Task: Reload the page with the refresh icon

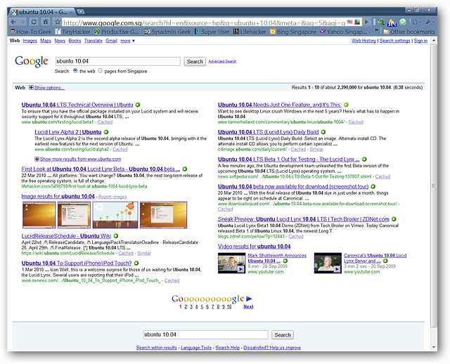Action: point(34,22)
